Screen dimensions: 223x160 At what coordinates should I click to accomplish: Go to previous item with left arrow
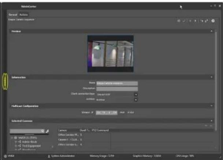[190, 21]
